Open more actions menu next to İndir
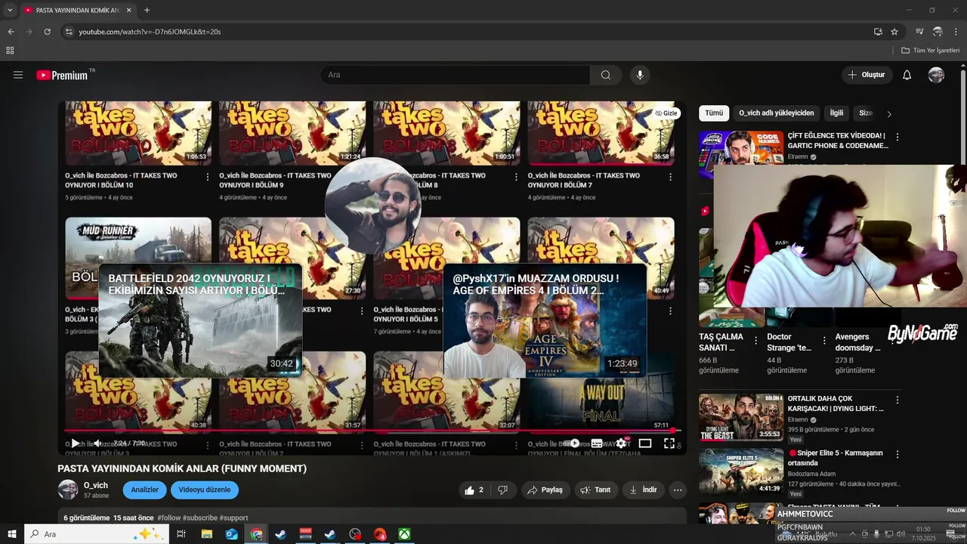 [x=678, y=490]
